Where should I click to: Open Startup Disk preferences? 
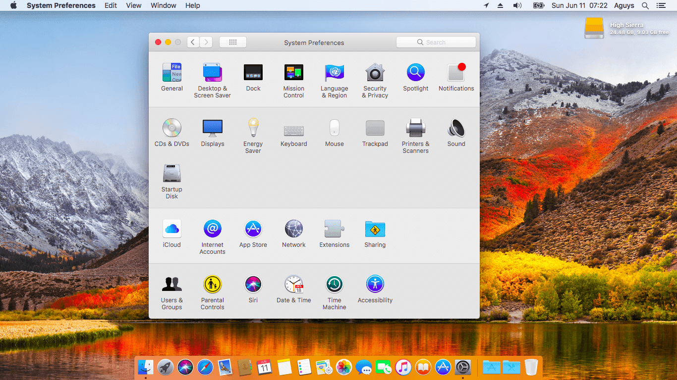[x=172, y=181]
